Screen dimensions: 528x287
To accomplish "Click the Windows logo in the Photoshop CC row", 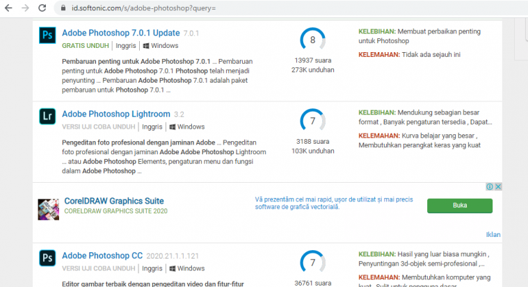I will (x=173, y=268).
